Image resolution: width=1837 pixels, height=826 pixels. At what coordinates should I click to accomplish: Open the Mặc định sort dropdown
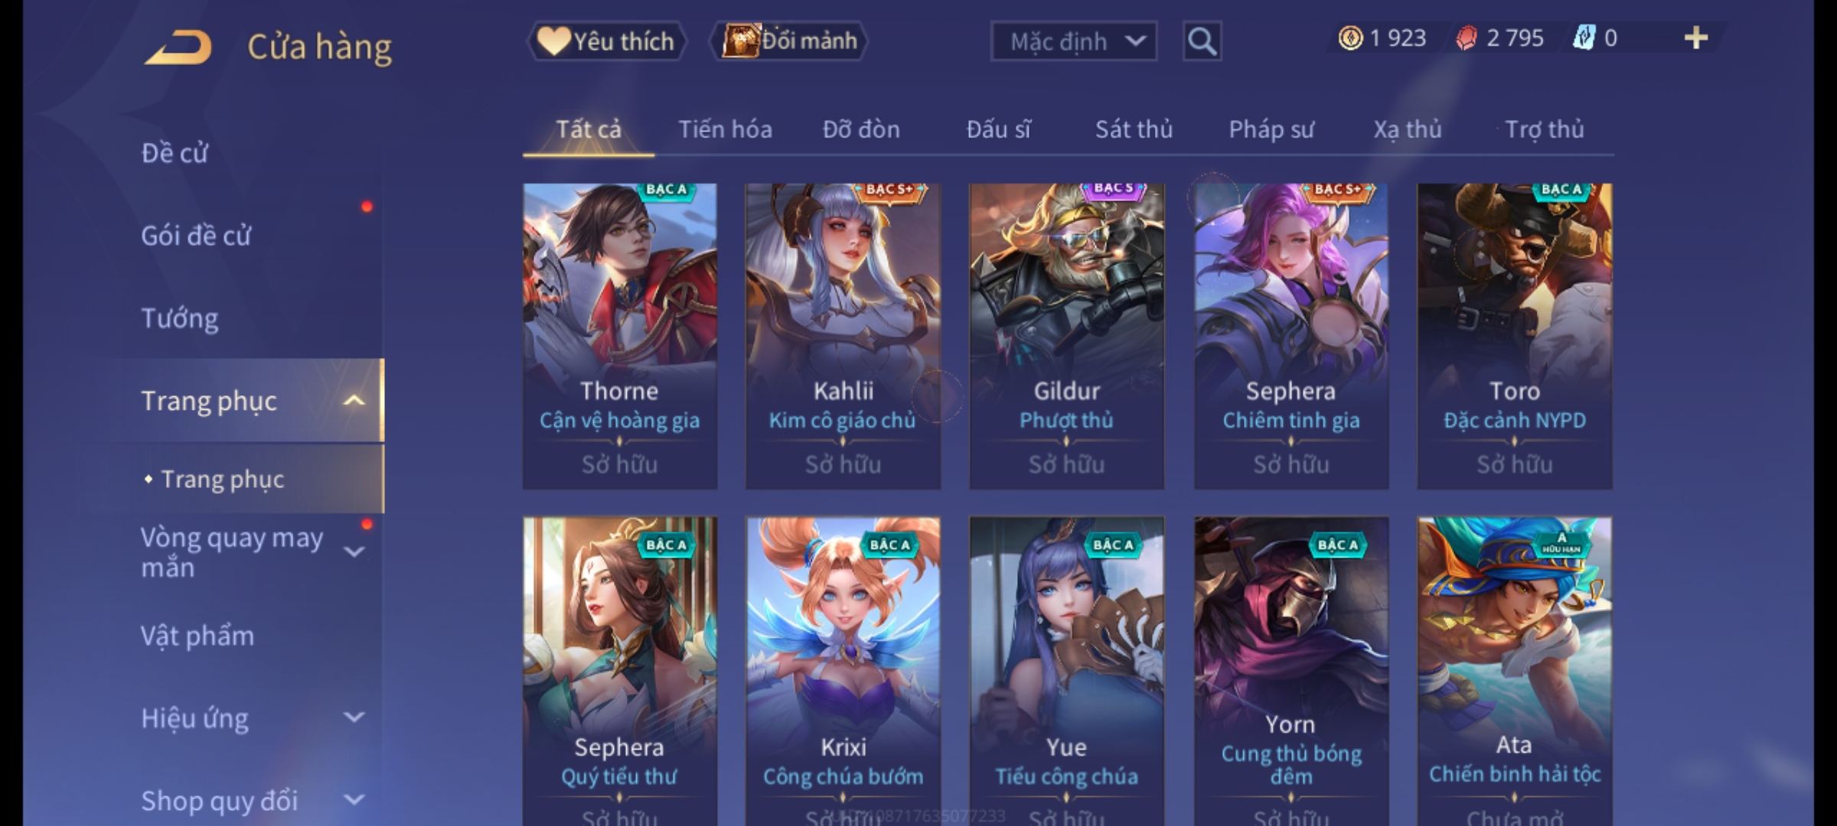[x=1073, y=41]
